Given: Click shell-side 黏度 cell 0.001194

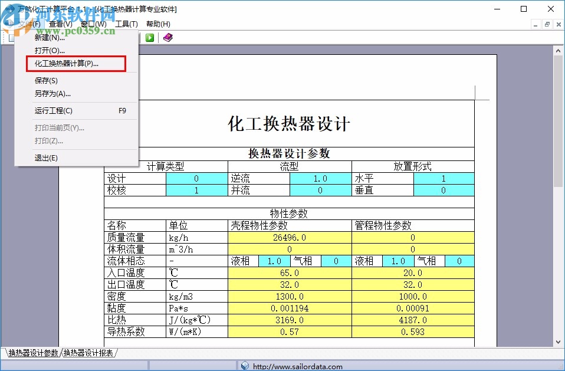Looking at the screenshot, I should point(290,308).
